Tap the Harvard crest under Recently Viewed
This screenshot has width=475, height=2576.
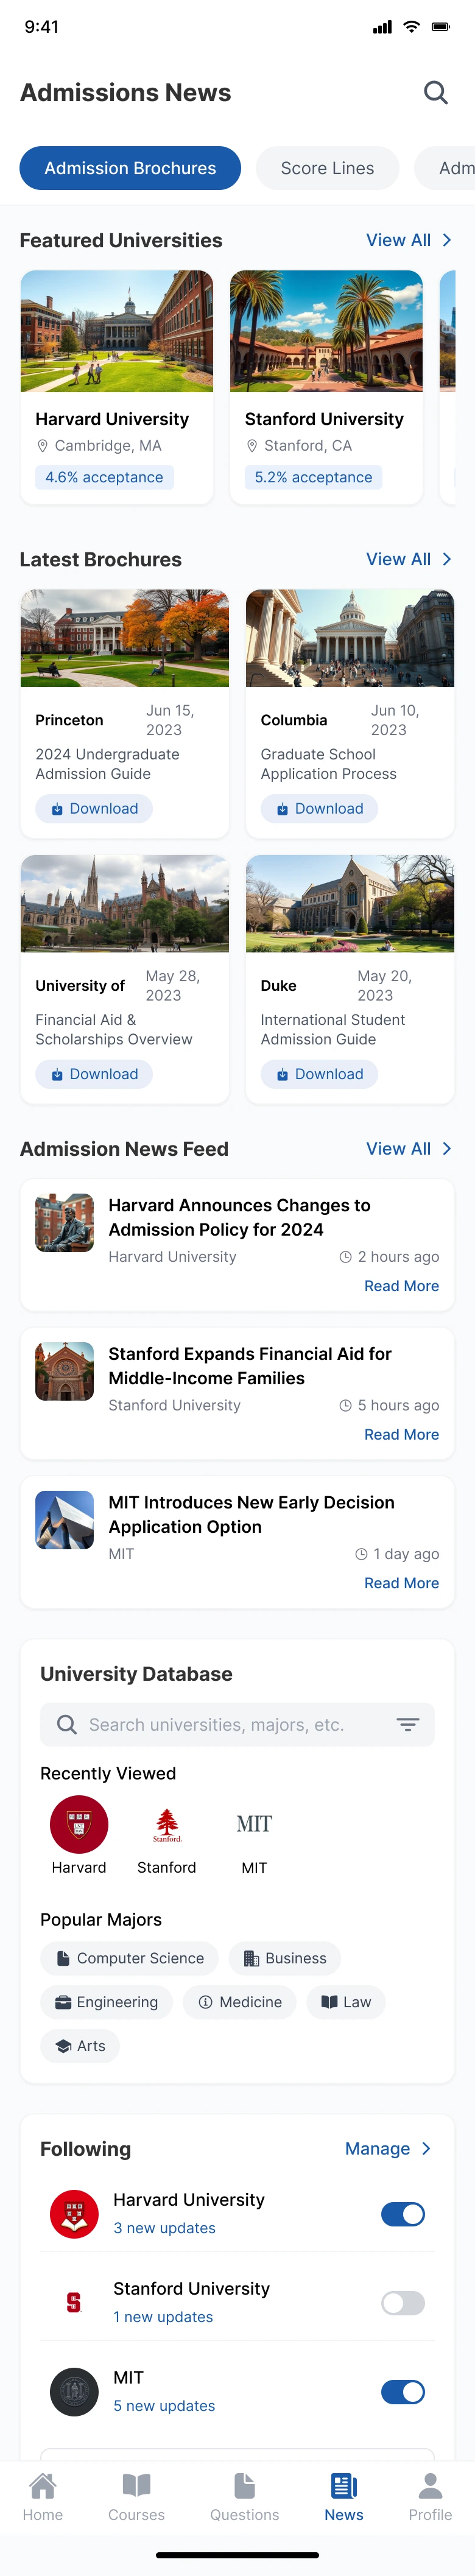tap(79, 1824)
